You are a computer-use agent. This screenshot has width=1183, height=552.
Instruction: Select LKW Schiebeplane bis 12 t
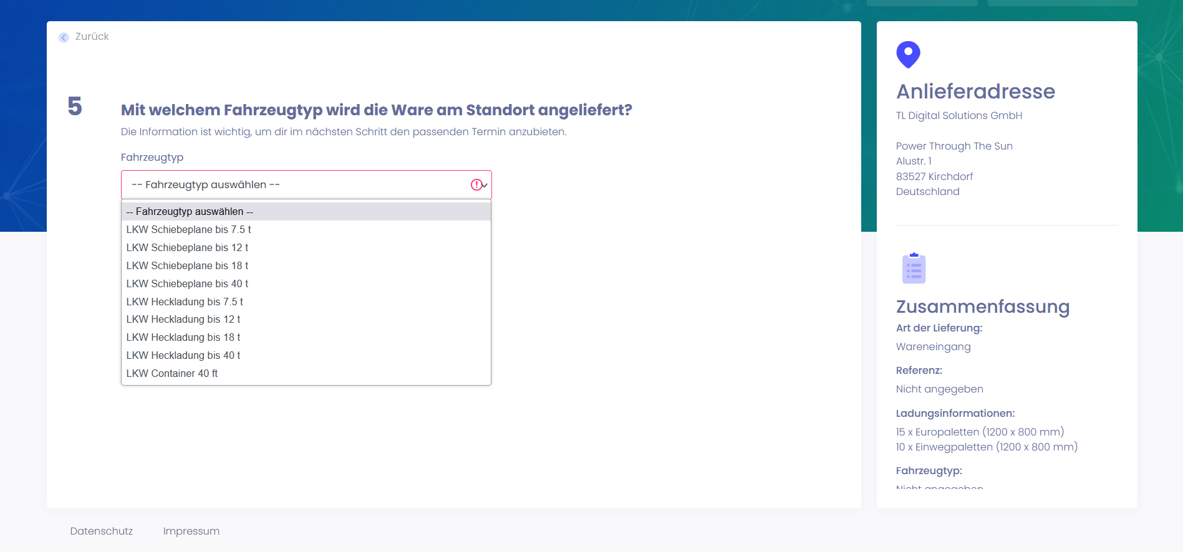pos(187,248)
